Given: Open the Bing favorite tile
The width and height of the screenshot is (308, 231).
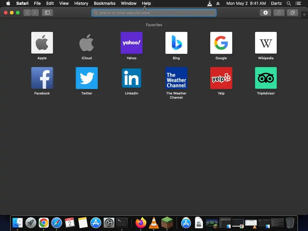Looking at the screenshot, I should pyautogui.click(x=176, y=43).
